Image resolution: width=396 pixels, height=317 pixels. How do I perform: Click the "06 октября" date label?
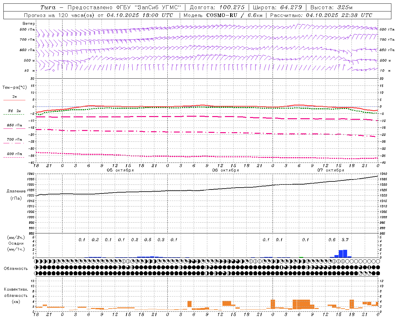(226, 170)
